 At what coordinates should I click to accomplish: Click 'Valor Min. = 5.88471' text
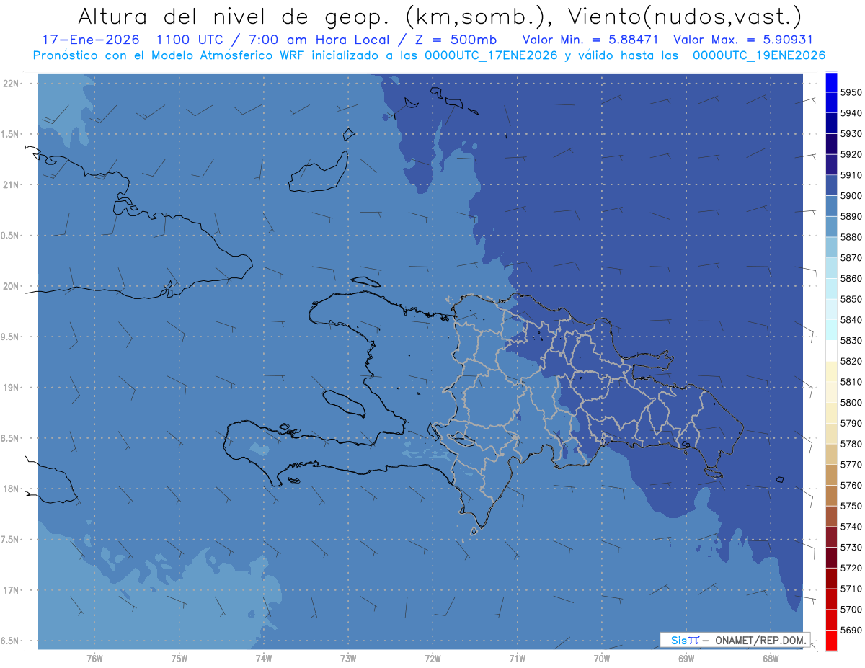591,40
